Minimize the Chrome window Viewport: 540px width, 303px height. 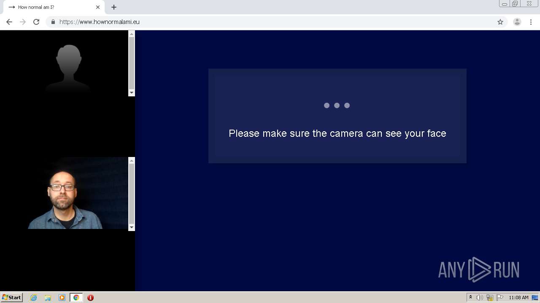coord(505,3)
